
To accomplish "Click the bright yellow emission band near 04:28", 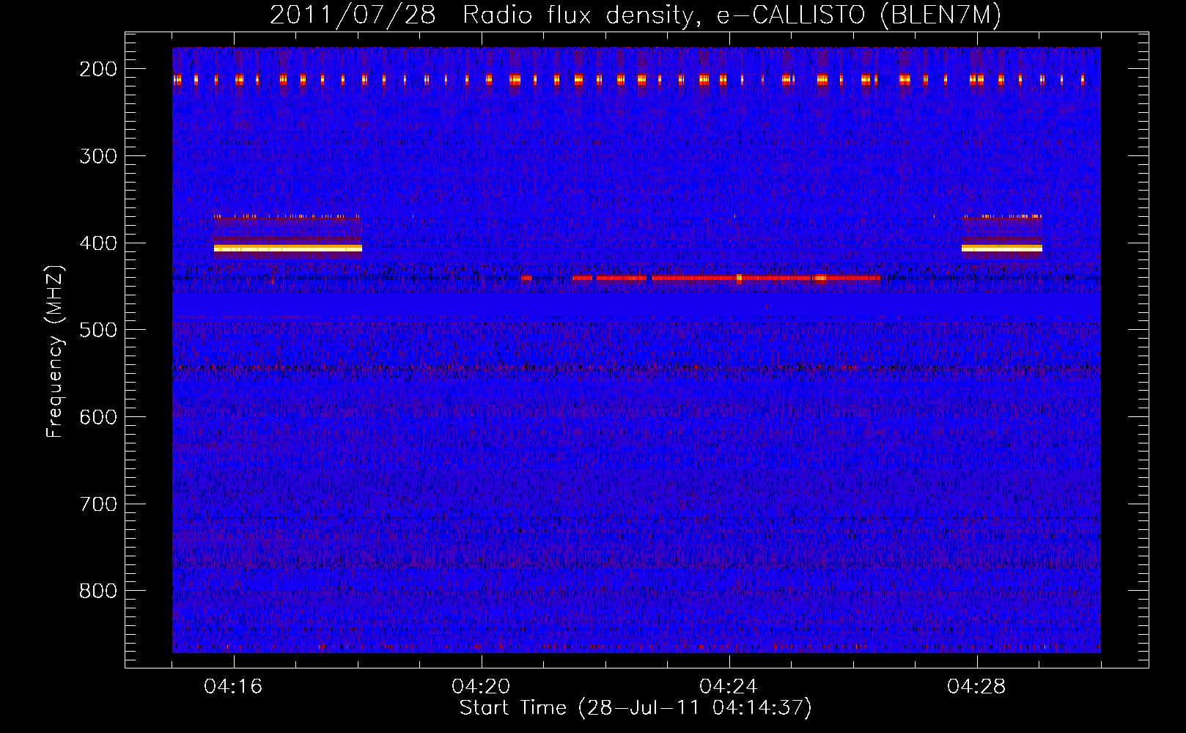I will [x=1002, y=248].
